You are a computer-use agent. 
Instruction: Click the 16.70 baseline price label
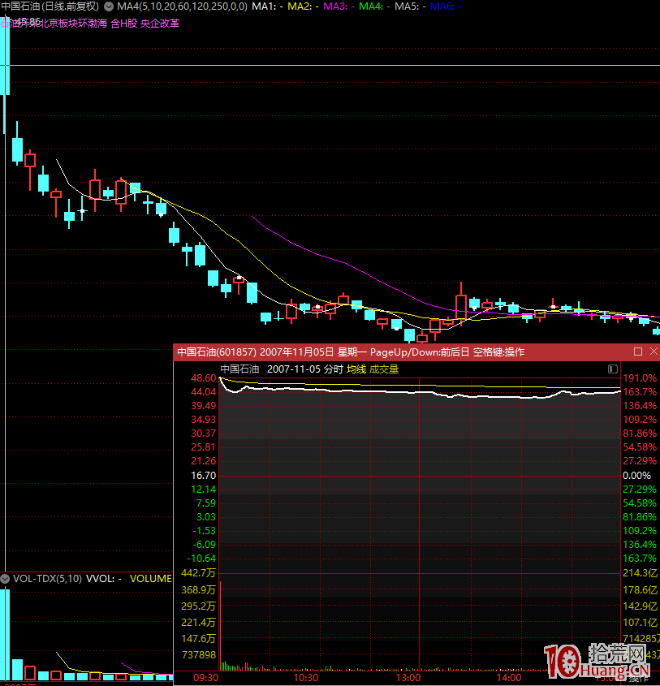(203, 475)
